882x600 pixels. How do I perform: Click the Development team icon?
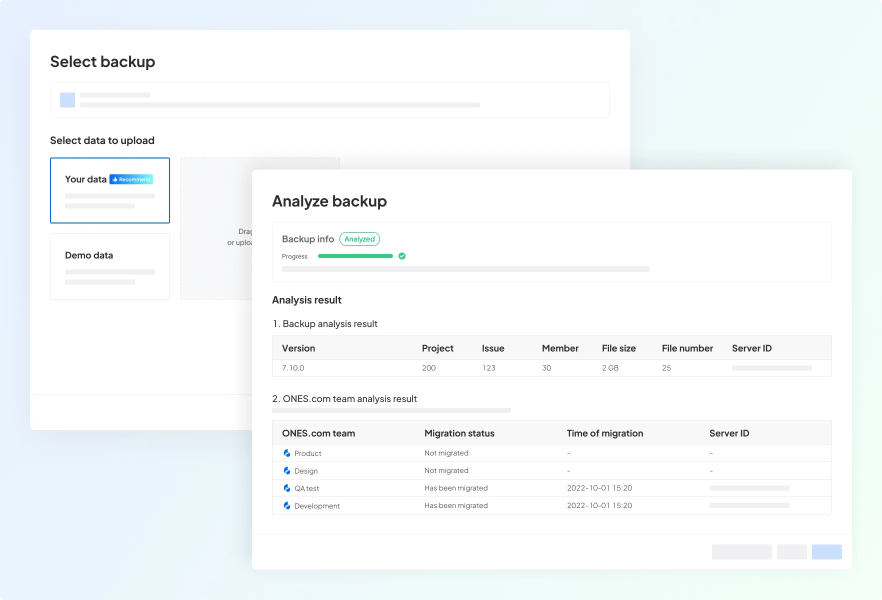pyautogui.click(x=287, y=505)
